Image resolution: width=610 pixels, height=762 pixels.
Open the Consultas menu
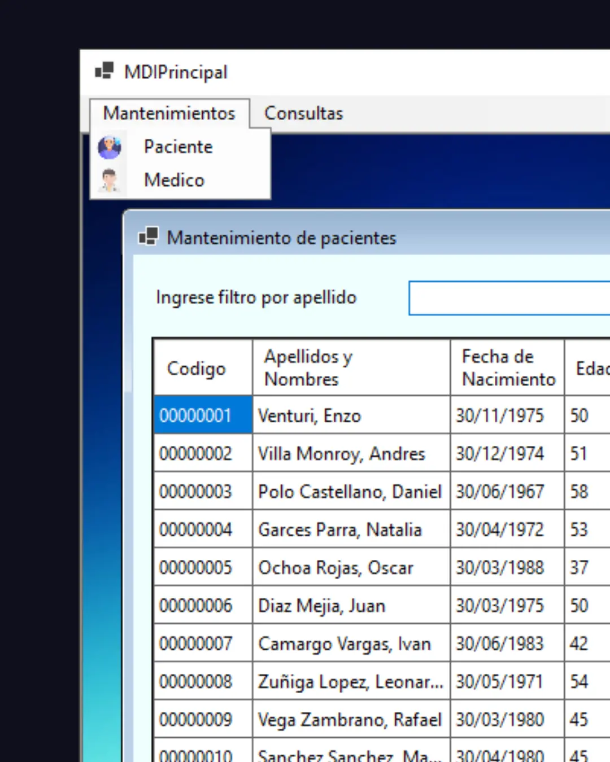(x=303, y=113)
